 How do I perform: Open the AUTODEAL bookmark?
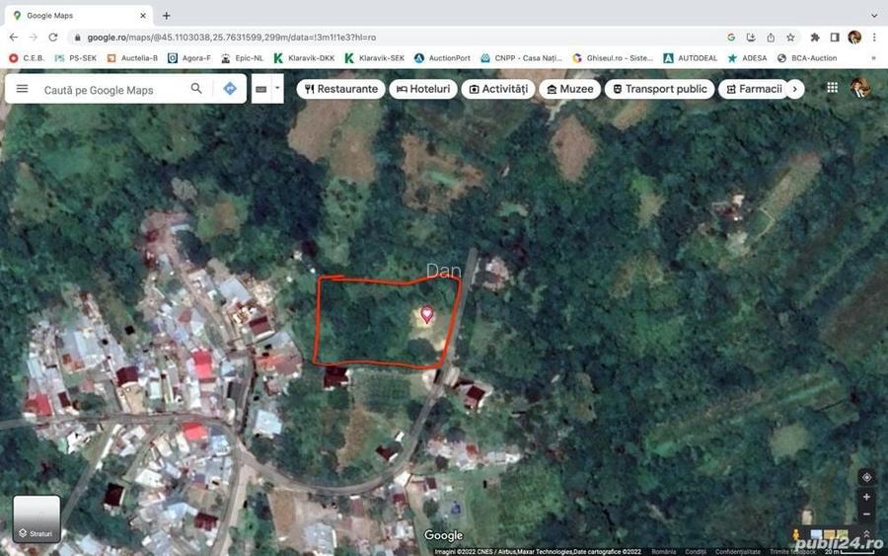pos(691,58)
